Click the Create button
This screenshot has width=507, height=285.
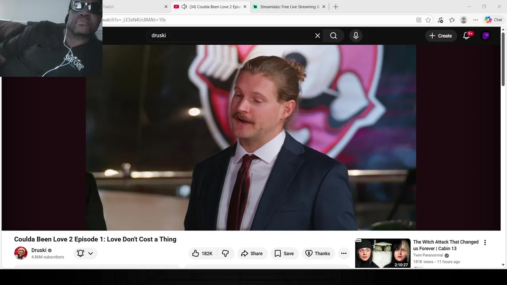441,36
